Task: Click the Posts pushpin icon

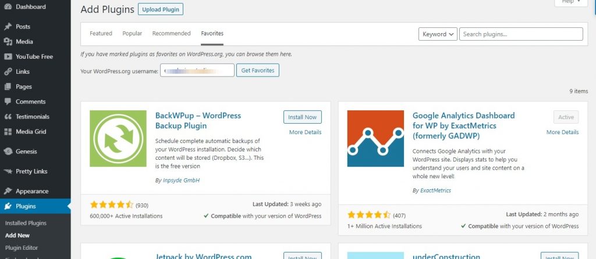Action: (x=8, y=27)
